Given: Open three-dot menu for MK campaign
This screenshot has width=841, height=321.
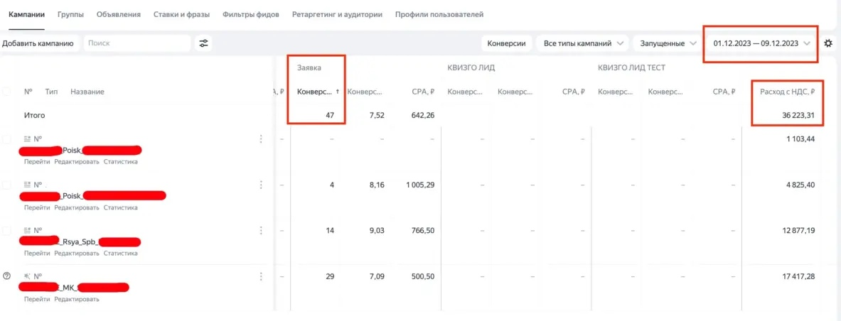Looking at the screenshot, I should pyautogui.click(x=261, y=276).
